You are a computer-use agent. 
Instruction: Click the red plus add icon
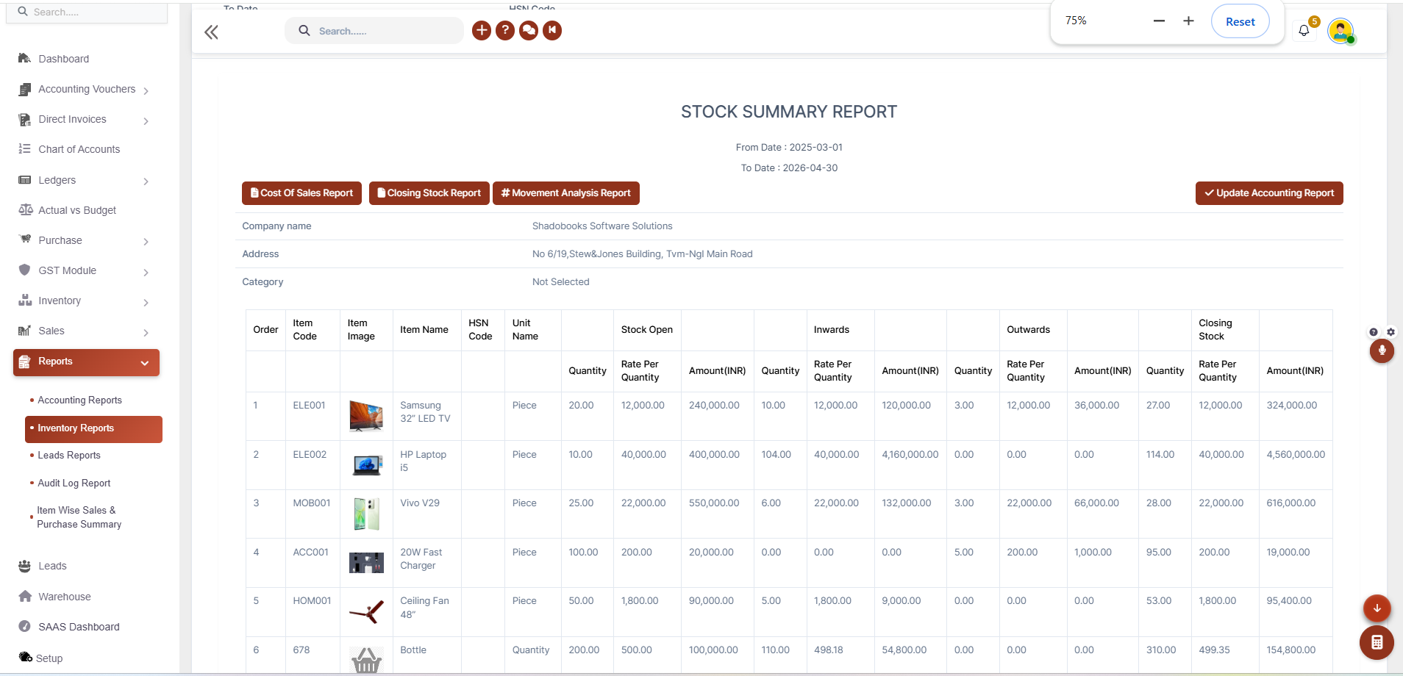point(482,30)
